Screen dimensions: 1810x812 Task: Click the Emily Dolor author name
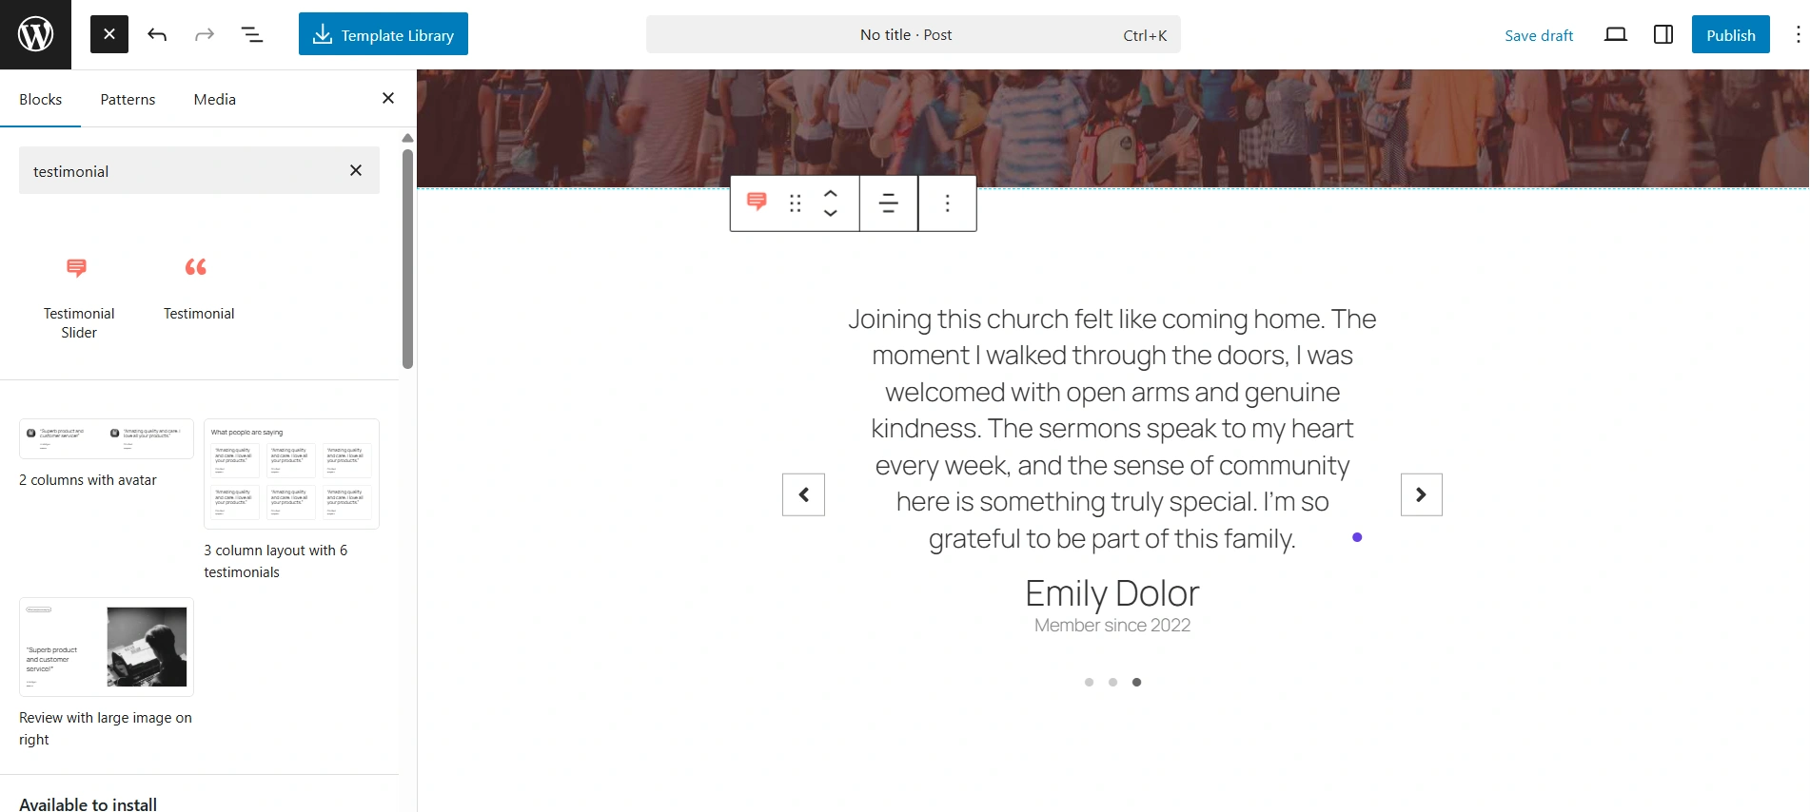1112,593
